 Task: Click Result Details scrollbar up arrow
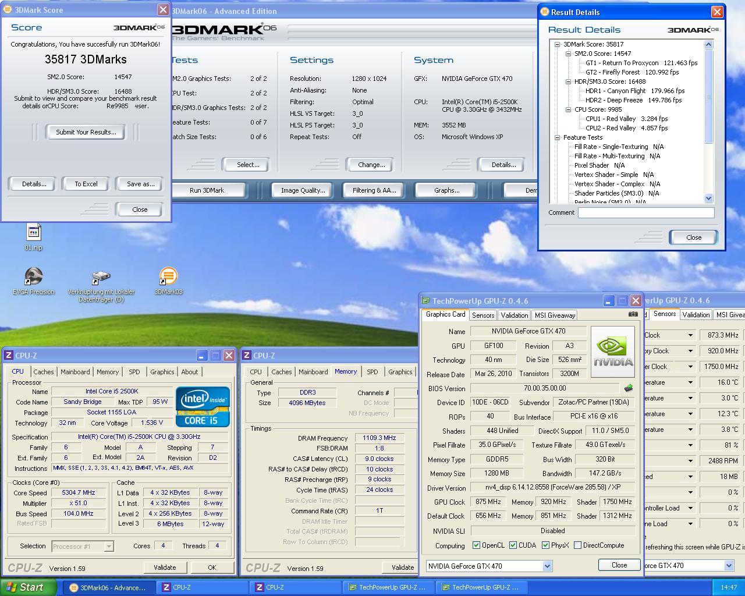[708, 44]
